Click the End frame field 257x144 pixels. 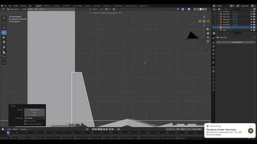(197, 129)
